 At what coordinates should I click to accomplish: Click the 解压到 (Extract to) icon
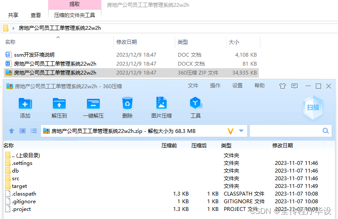click(x=59, y=104)
